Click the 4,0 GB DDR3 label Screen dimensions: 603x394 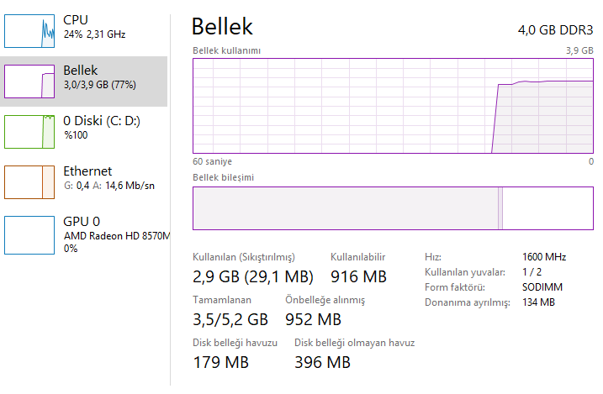[x=555, y=30]
